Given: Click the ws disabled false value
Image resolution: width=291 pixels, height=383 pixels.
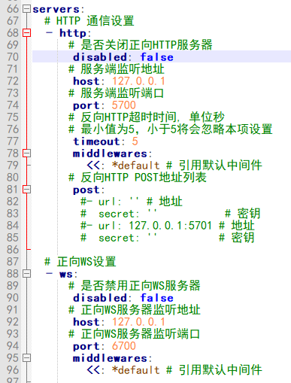Looking at the screenshot, I should click(156, 298).
